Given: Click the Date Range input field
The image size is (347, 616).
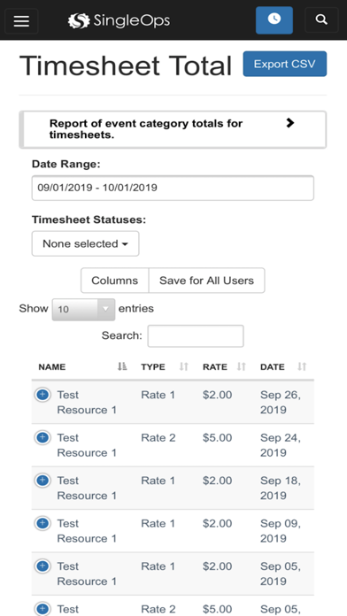Looking at the screenshot, I should pos(173,188).
